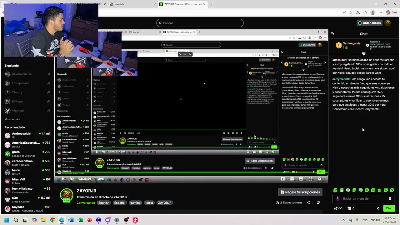Viewport: 400px width, 225px height.
Task: Insert the last crying green emote
Action: point(392,190)
